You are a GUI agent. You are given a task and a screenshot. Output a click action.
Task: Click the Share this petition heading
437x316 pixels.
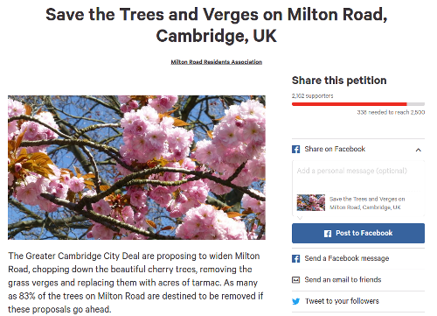[x=339, y=81]
